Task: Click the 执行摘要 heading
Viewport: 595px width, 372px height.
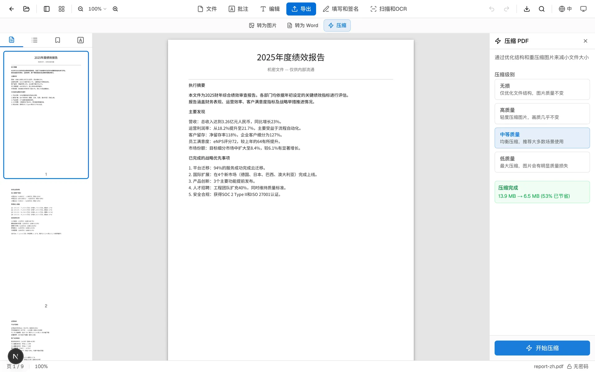Action: [x=197, y=85]
